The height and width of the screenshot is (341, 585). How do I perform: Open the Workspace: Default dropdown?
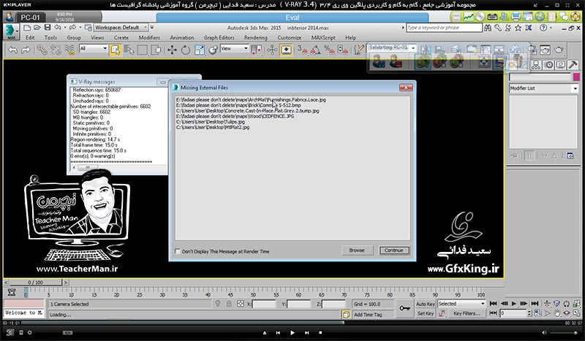click(121, 28)
